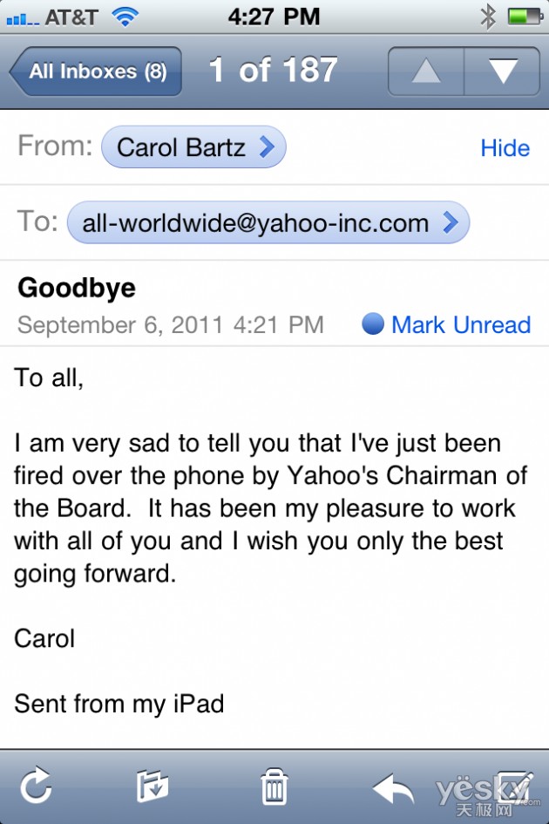Tap the refresh mail icon
The image size is (549, 824).
click(x=36, y=787)
